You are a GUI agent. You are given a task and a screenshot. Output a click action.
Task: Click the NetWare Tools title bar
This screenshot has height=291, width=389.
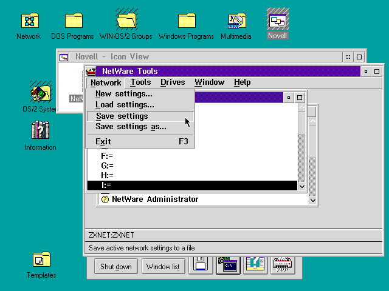click(228, 72)
